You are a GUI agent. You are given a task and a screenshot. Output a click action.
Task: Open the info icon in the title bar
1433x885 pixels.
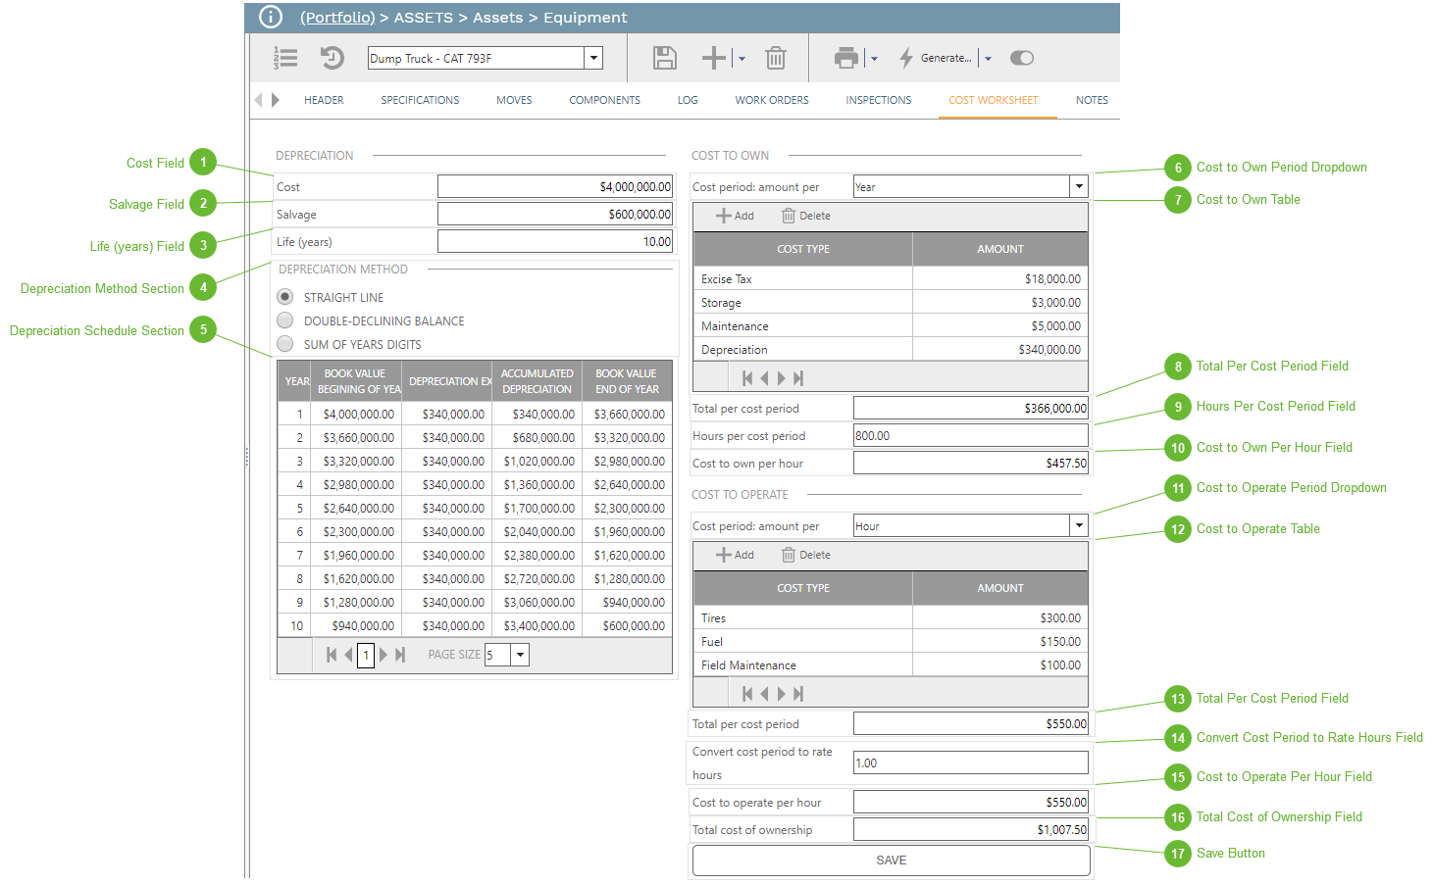click(270, 17)
